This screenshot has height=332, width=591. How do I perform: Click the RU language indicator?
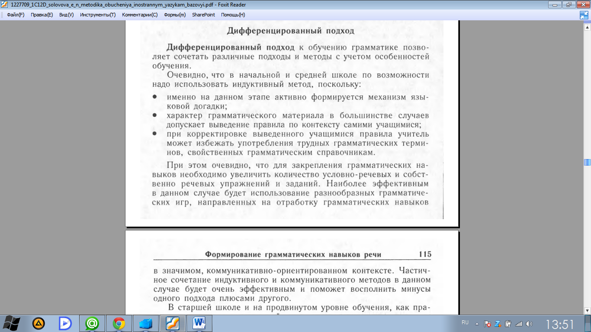465,322
